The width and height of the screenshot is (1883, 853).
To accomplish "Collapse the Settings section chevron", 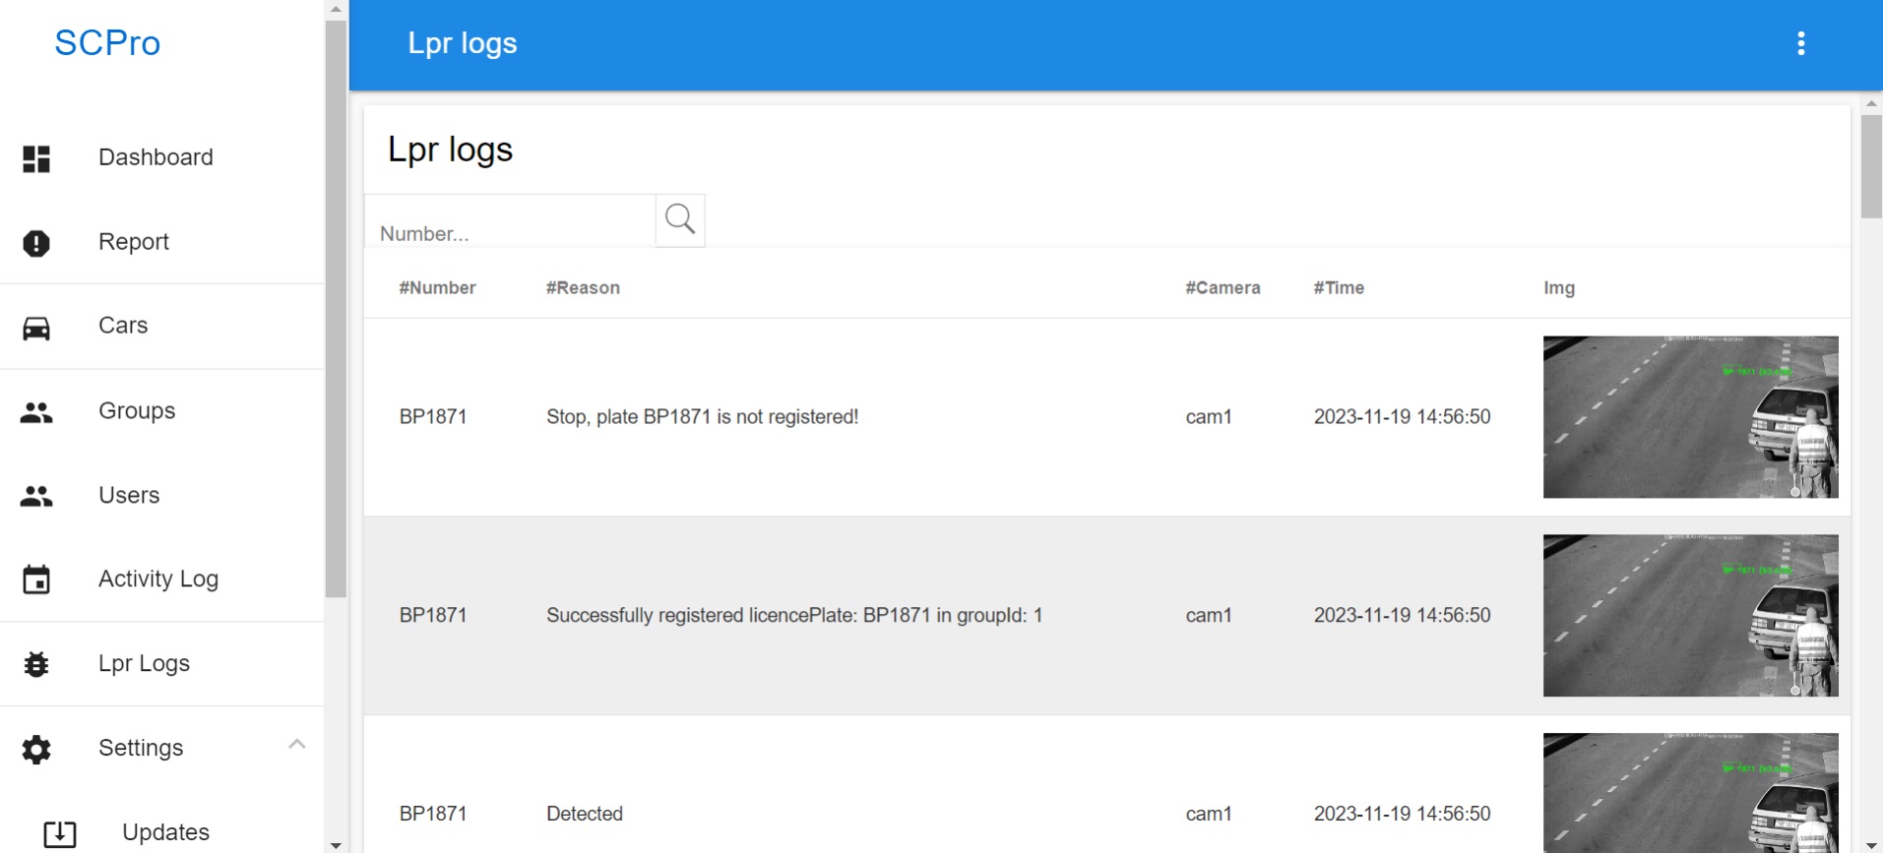I will (296, 744).
